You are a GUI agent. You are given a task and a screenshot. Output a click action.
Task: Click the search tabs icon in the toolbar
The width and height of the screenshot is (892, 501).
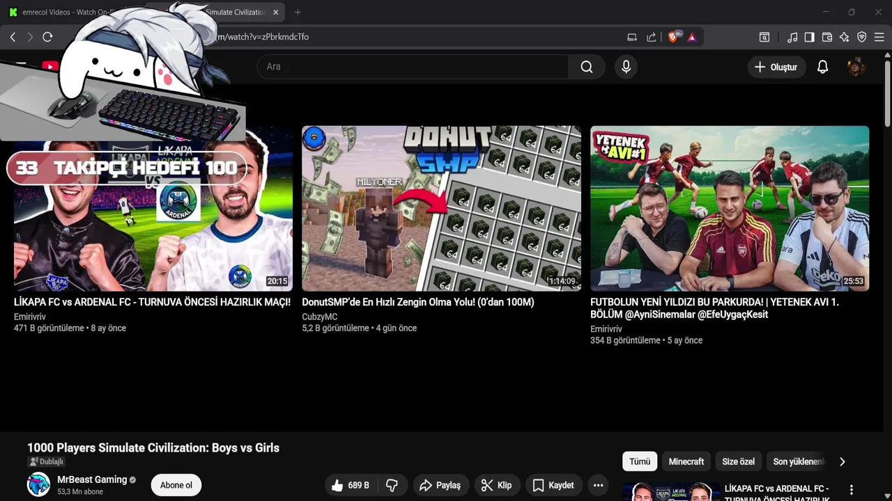coord(764,37)
